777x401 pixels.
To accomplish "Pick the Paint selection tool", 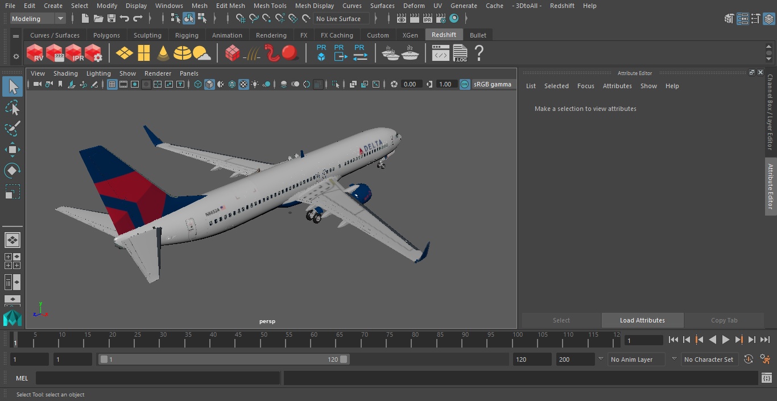I will click(13, 128).
